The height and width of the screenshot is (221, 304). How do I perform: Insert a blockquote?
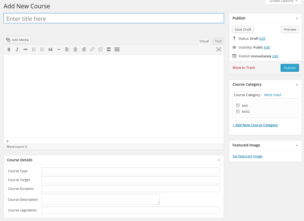coord(50,49)
